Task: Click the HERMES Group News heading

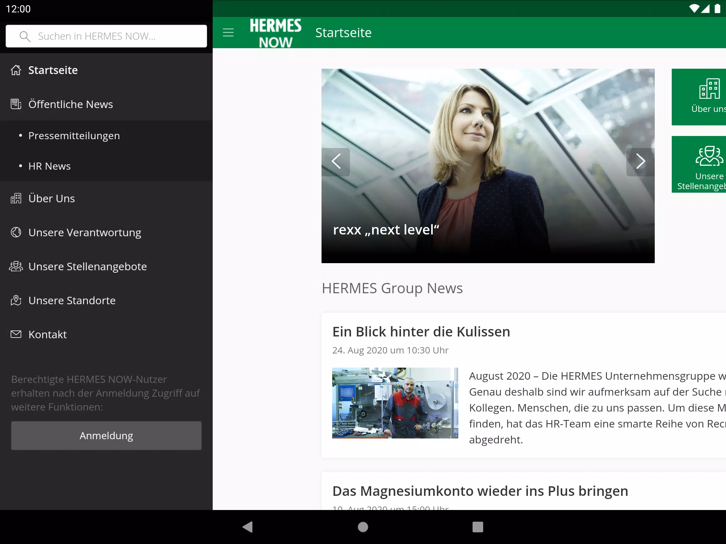Action: tap(392, 288)
